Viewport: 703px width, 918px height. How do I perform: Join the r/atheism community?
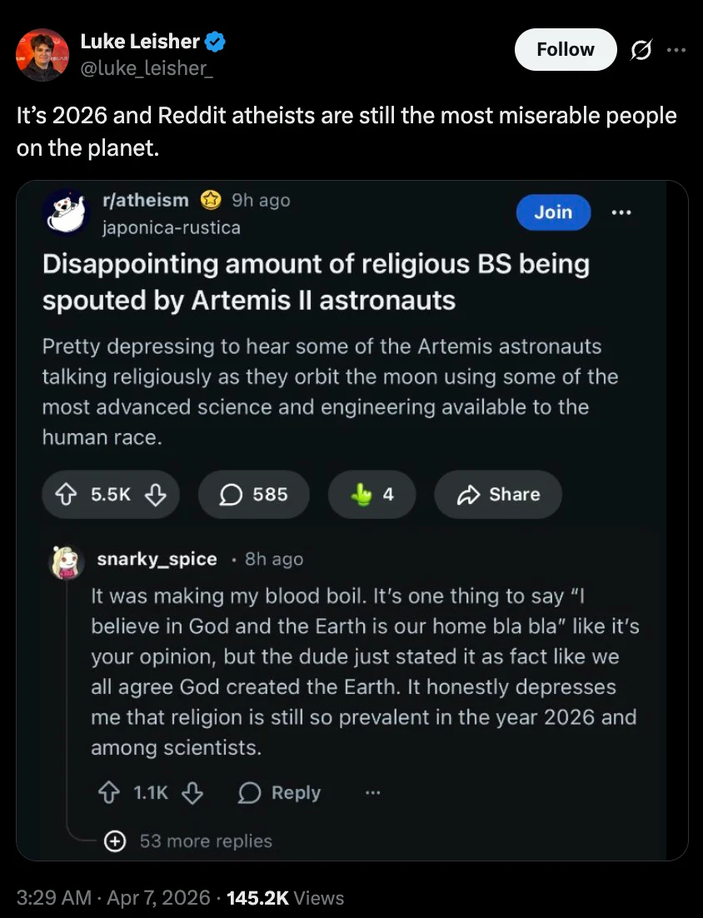[553, 212]
